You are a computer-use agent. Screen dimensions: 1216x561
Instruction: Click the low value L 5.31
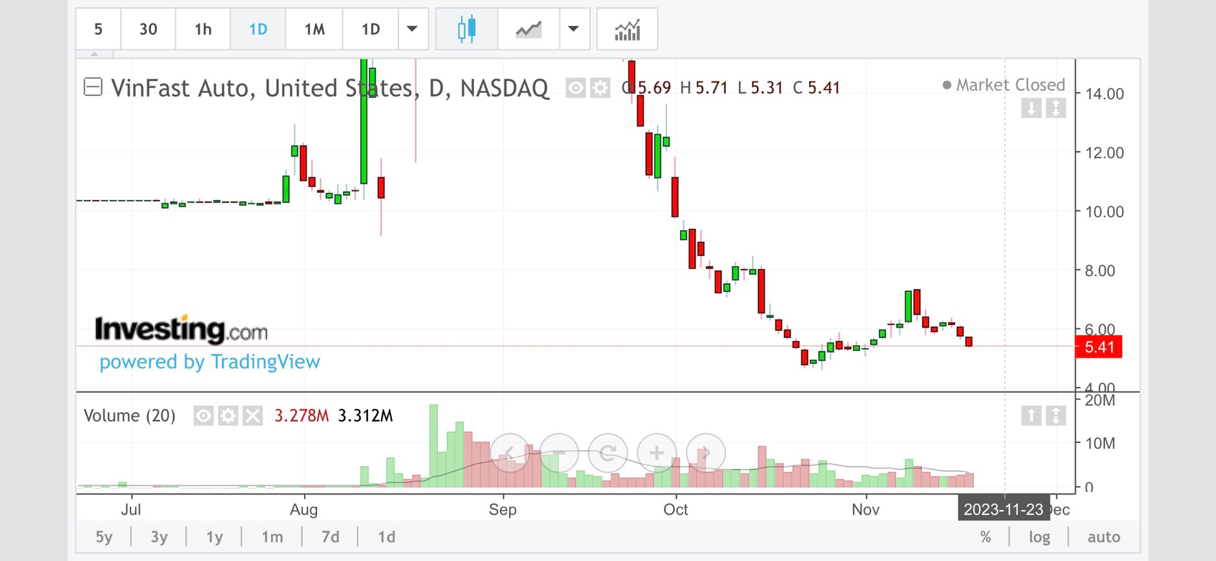point(761,88)
